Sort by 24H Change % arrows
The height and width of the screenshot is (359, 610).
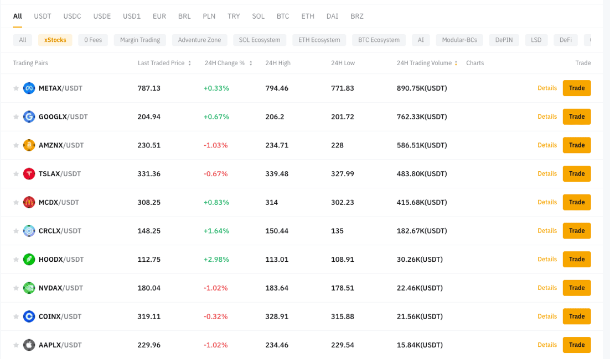251,64
